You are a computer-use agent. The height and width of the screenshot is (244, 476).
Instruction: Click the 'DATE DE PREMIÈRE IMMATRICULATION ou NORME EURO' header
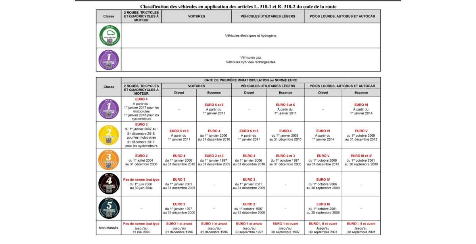pyautogui.click(x=251, y=80)
